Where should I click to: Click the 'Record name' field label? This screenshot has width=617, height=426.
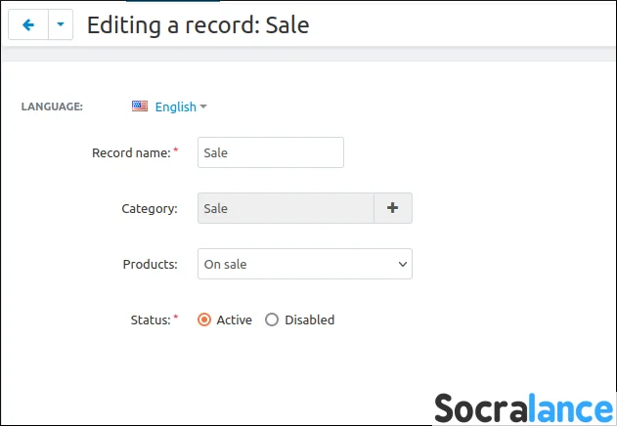pyautogui.click(x=131, y=152)
